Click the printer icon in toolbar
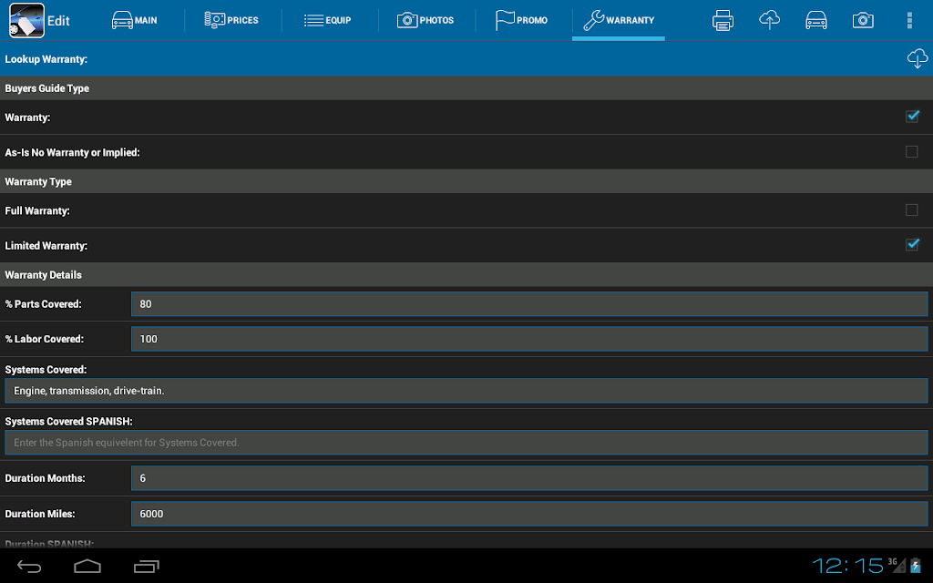The image size is (933, 583). tap(723, 20)
